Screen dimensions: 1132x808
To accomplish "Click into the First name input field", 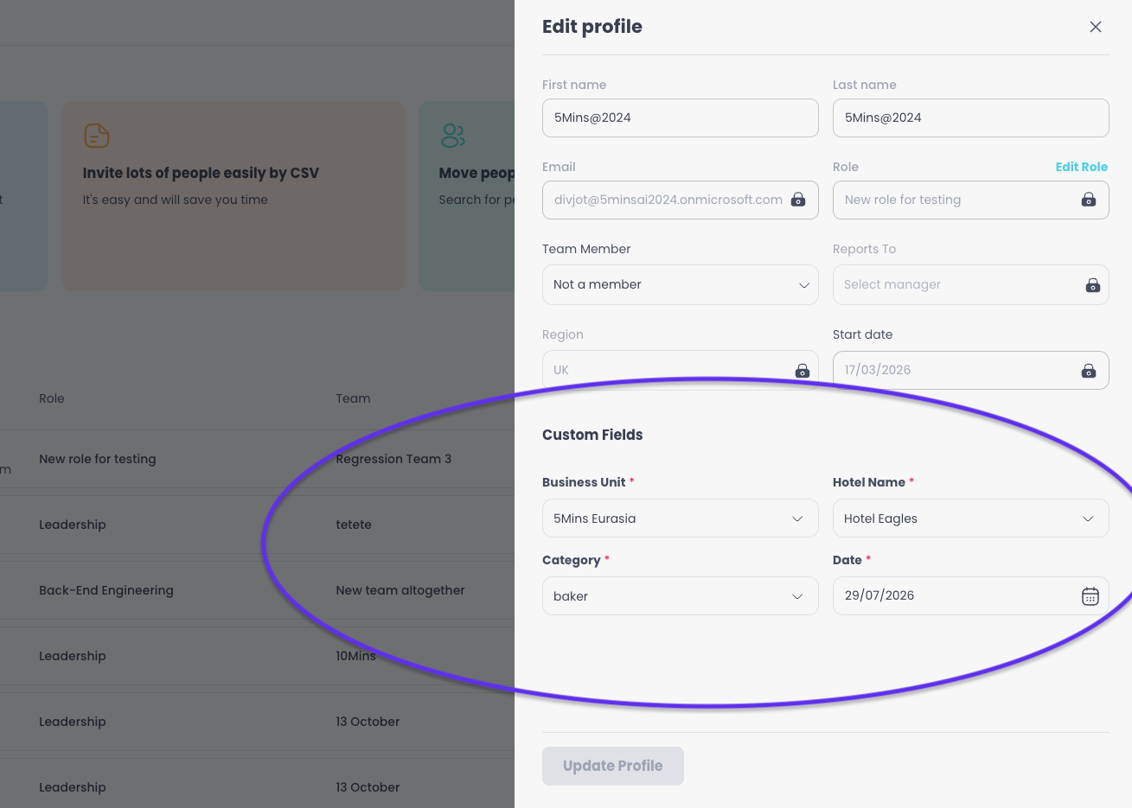I will tap(681, 118).
